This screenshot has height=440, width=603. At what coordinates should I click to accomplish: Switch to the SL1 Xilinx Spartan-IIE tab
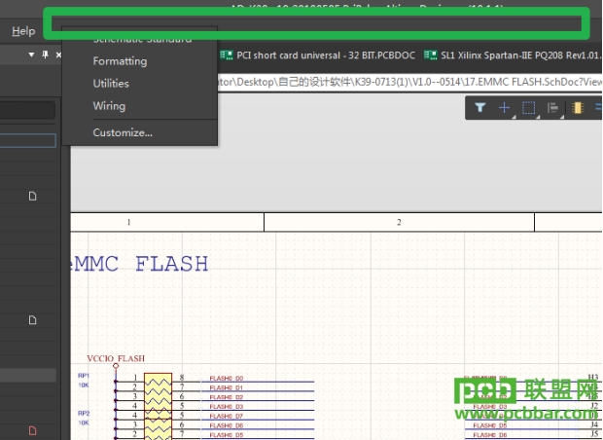coord(513,55)
